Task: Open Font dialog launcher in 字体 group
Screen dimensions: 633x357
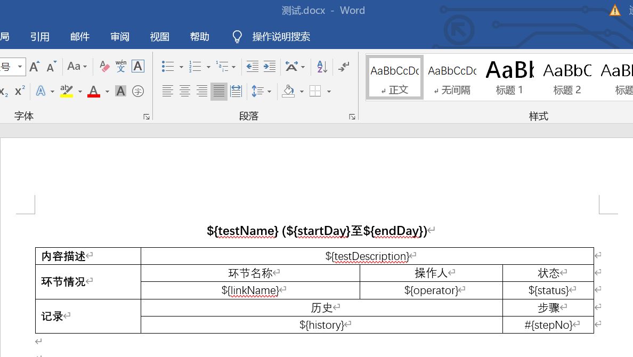Action: (x=147, y=117)
